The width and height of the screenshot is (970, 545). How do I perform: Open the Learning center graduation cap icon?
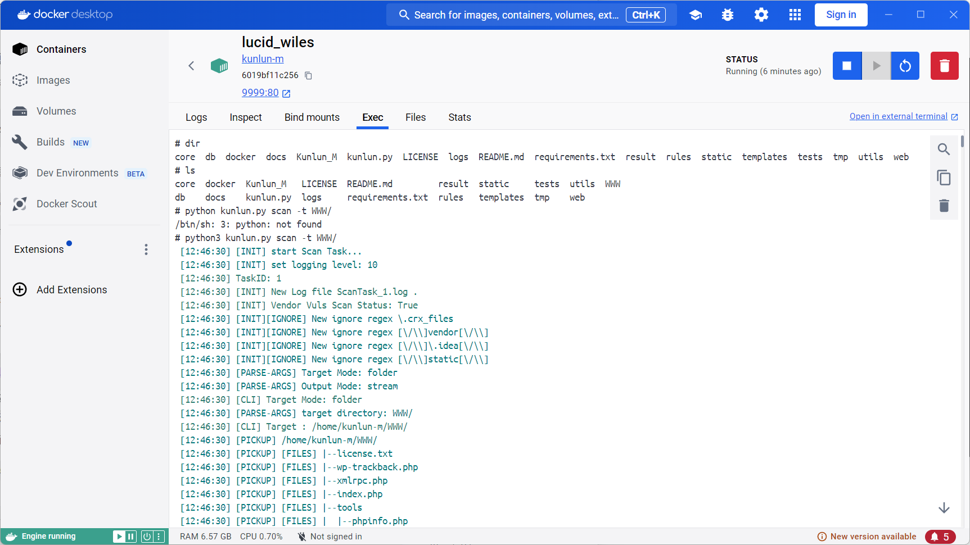tap(696, 15)
